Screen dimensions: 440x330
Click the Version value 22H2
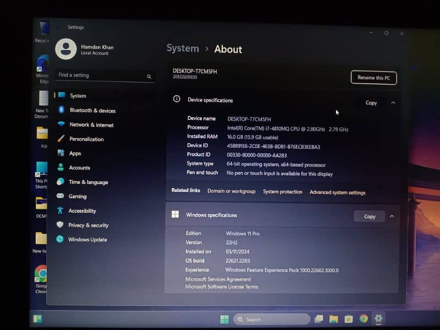click(x=232, y=243)
